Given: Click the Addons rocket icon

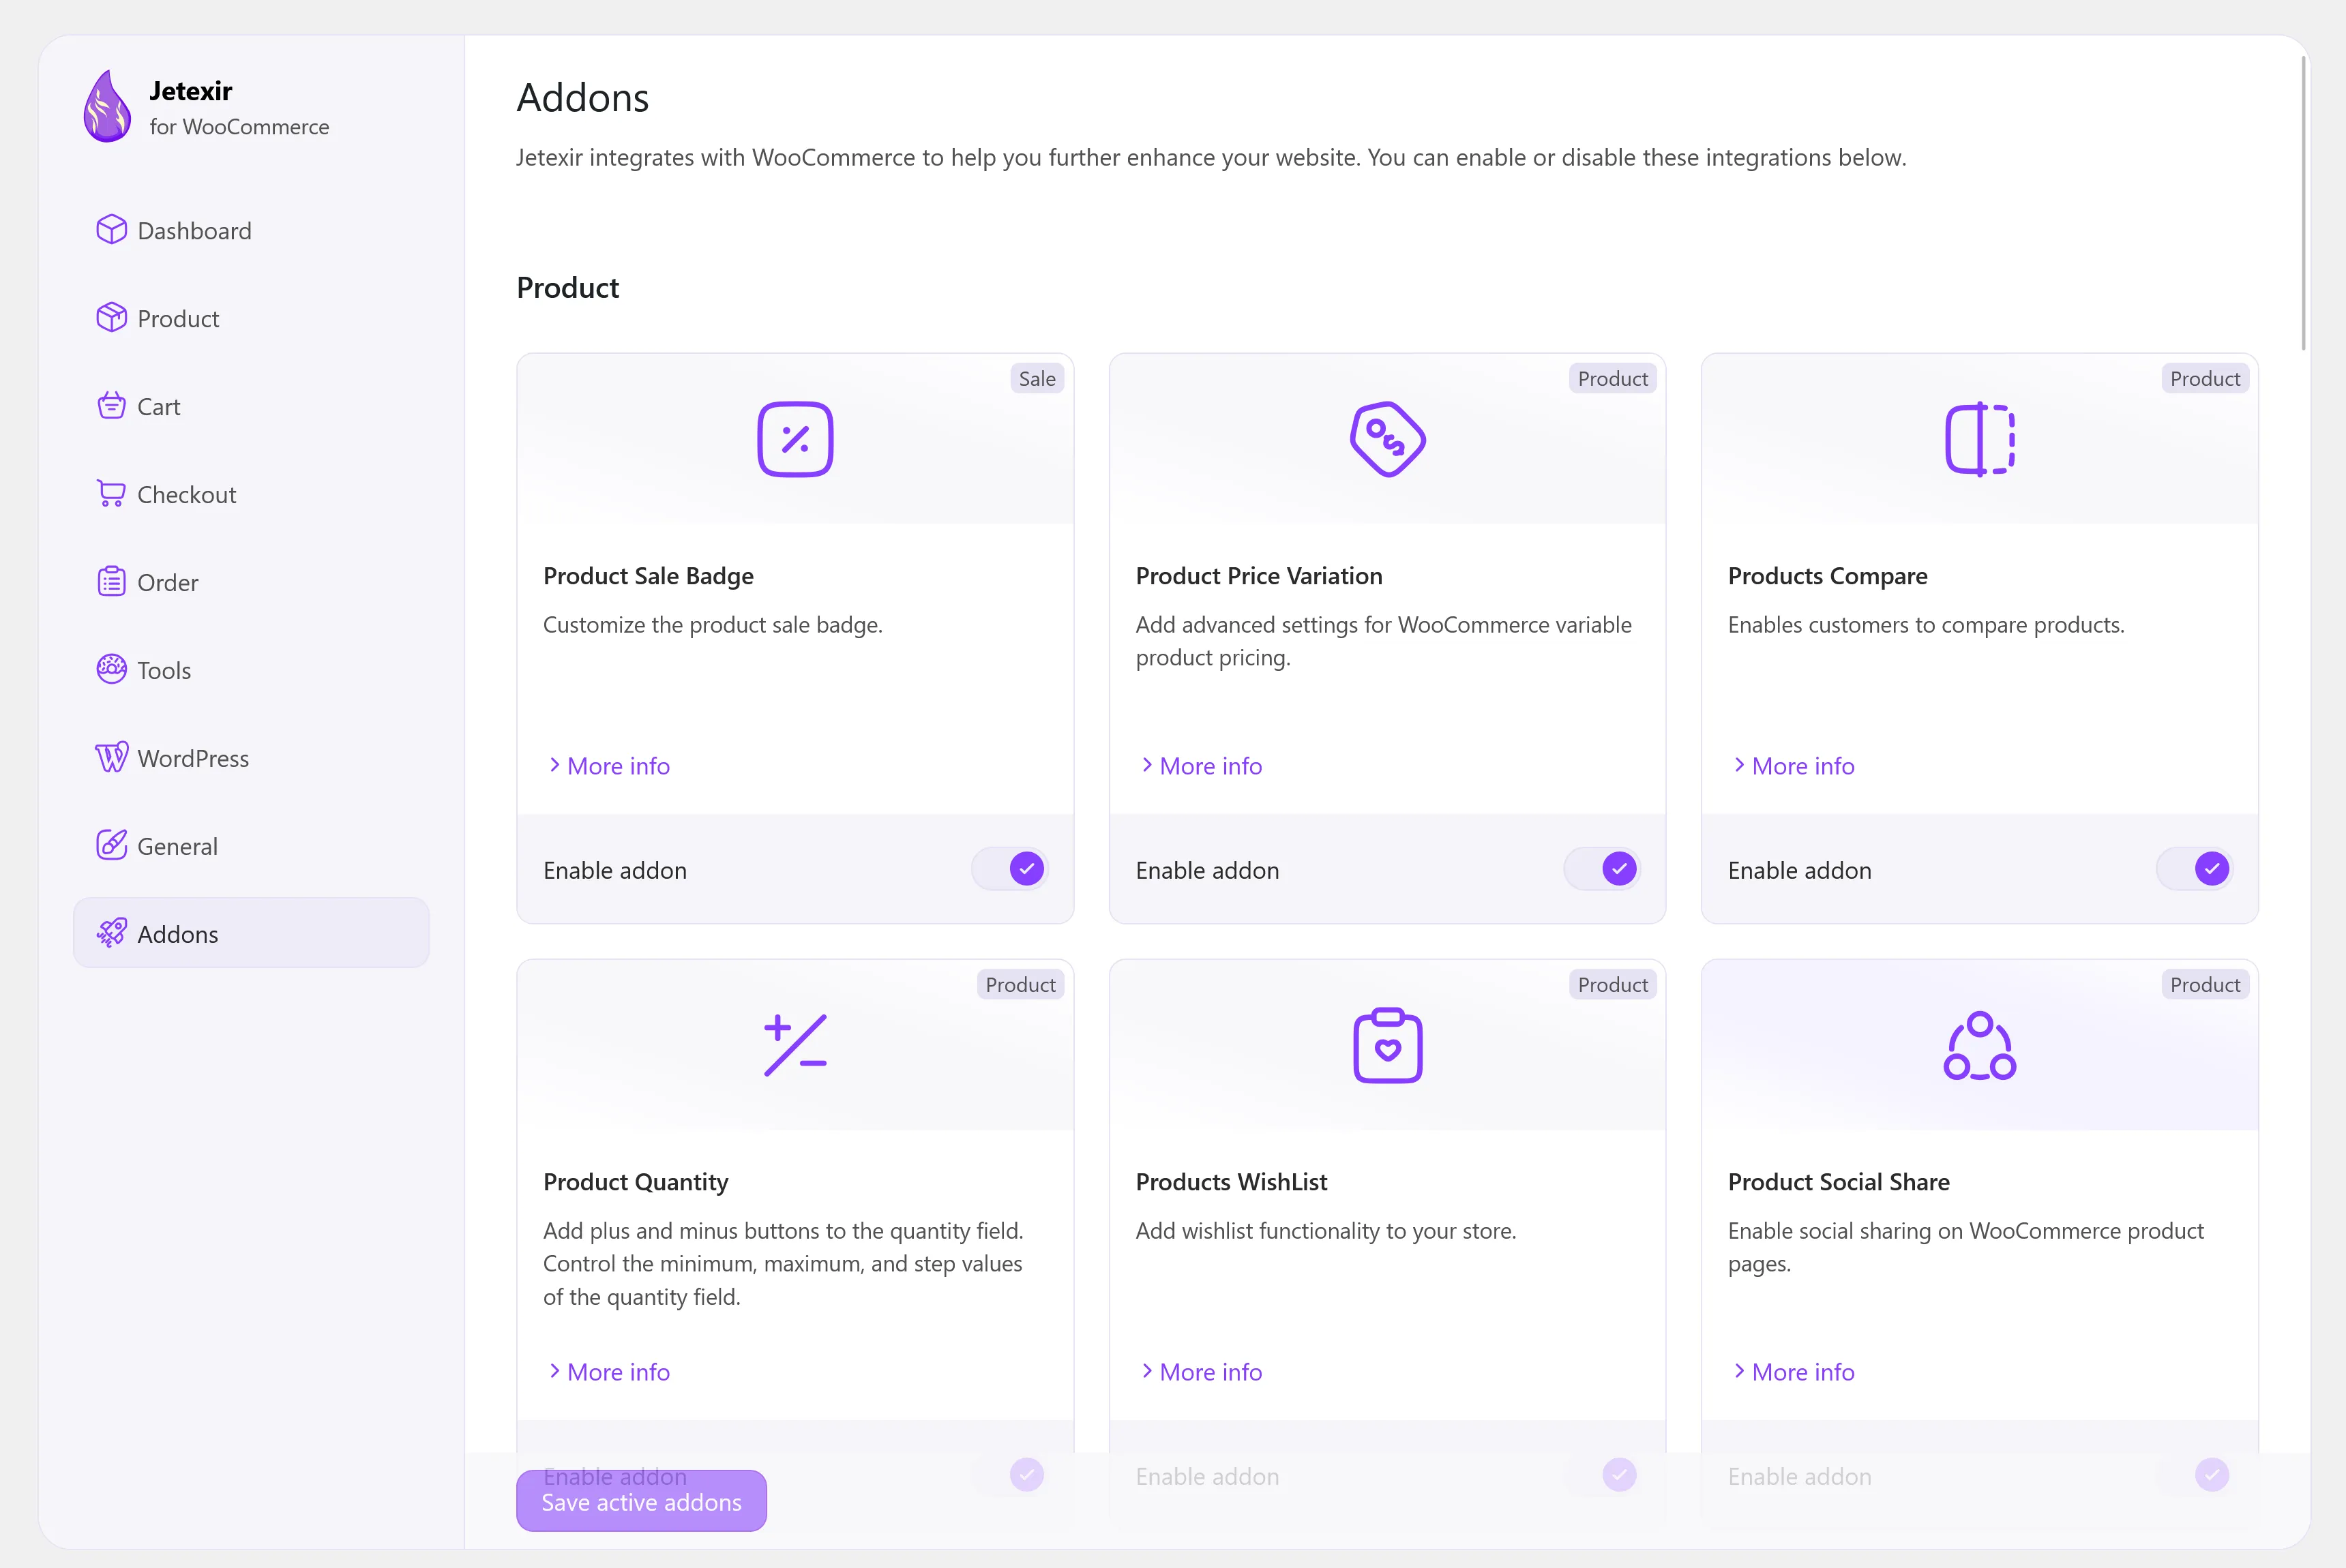Looking at the screenshot, I should point(111,933).
